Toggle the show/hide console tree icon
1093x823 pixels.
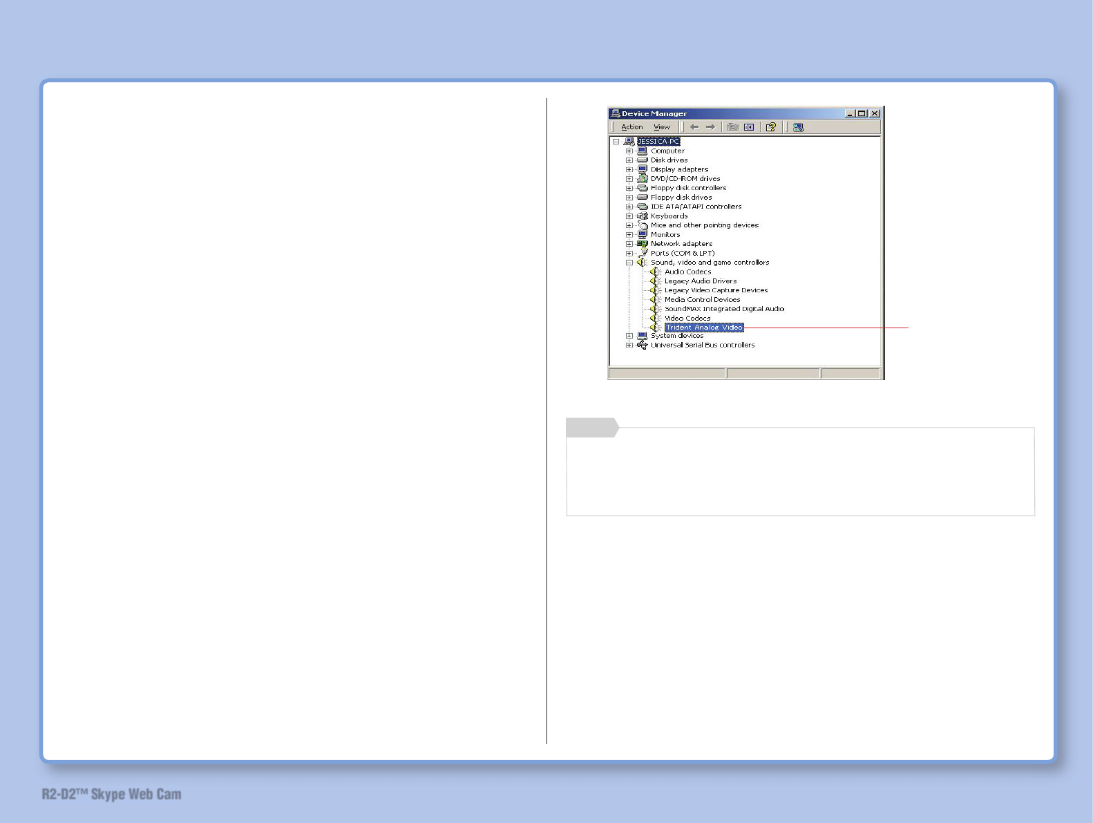coord(749,127)
